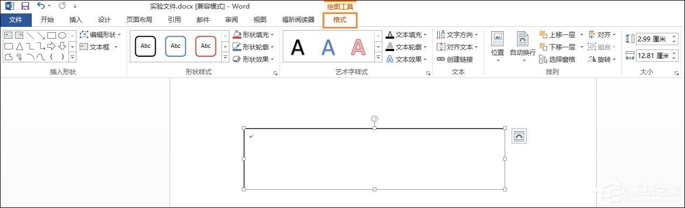685x208 pixels.
Task: Open Shape Outline (形状轮廓) dropdown
Action: pyautogui.click(x=254, y=47)
